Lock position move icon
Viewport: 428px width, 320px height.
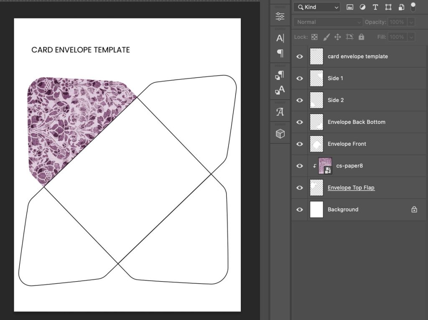click(x=338, y=37)
